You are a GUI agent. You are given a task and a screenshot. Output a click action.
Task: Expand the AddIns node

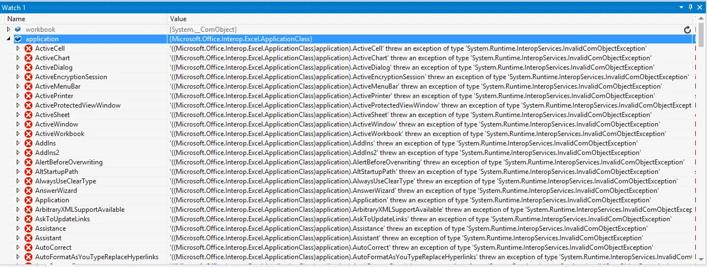click(x=18, y=143)
